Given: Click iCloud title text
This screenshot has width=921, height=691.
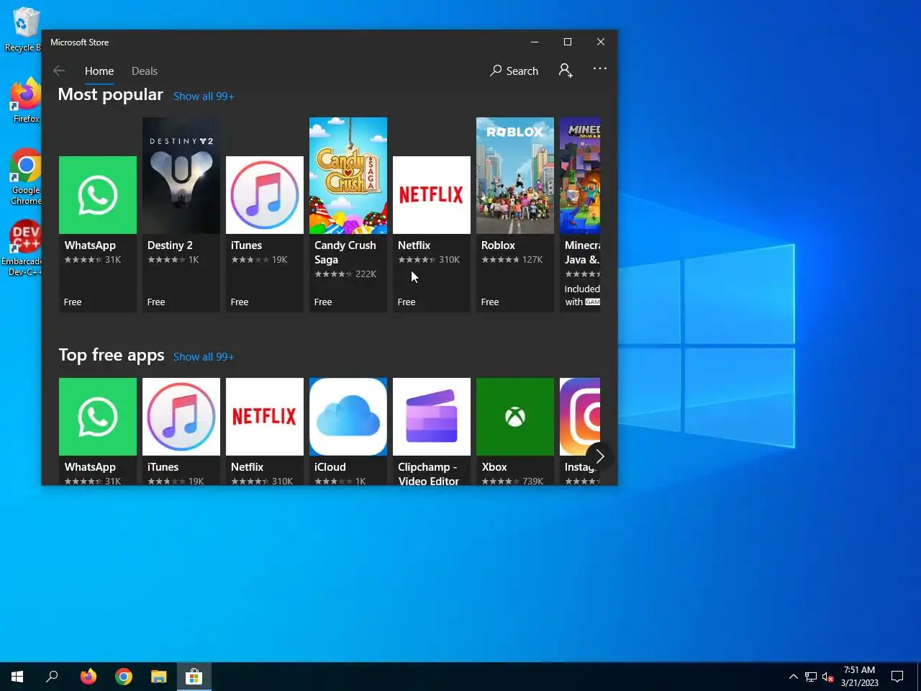Looking at the screenshot, I should click(x=330, y=467).
